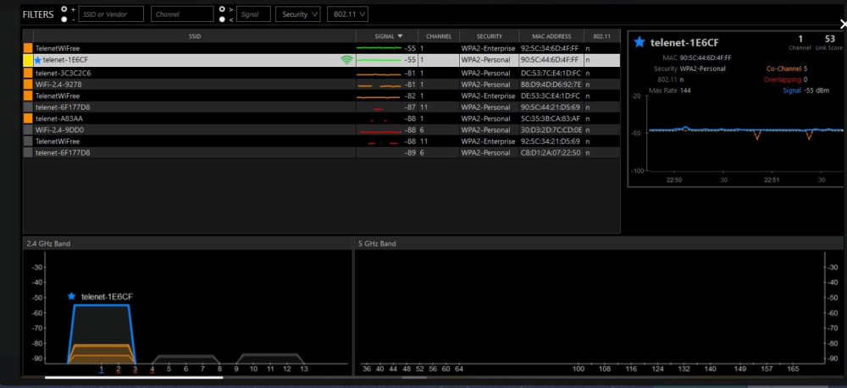
Task: Sort by the 802.11 column header
Action: click(x=601, y=36)
